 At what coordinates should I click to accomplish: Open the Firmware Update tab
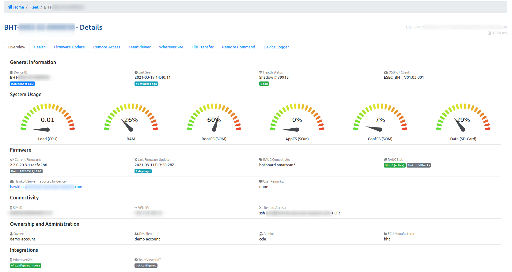[x=69, y=47]
